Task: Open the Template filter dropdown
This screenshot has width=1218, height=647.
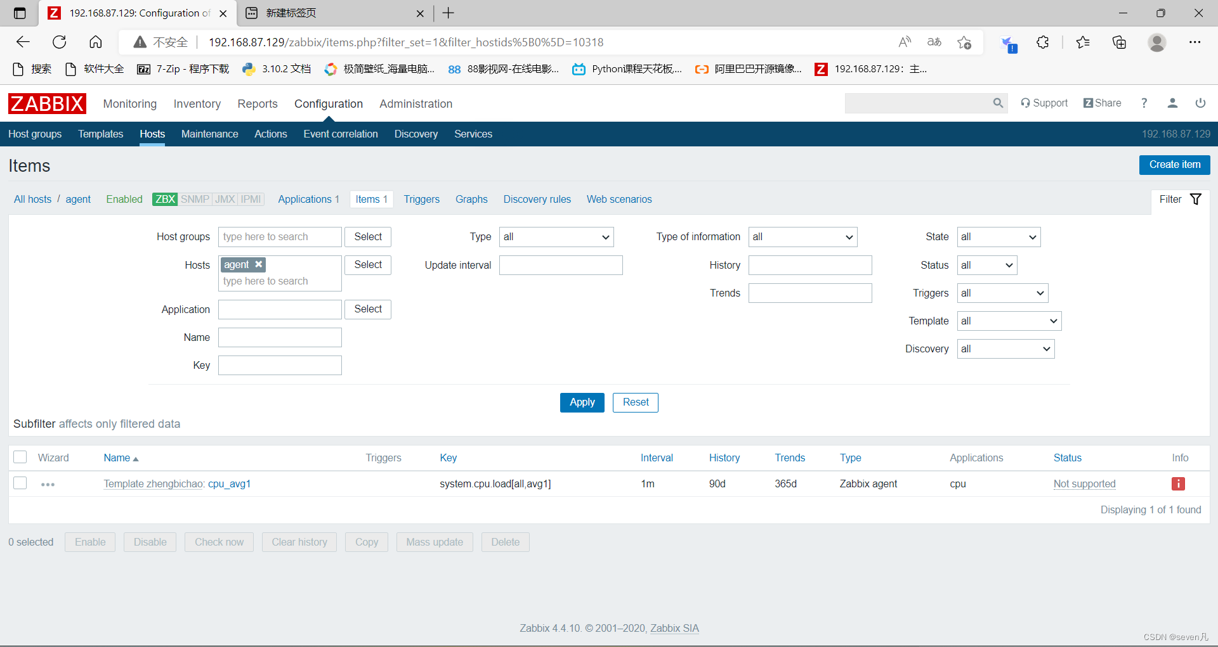Action: click(x=1009, y=321)
